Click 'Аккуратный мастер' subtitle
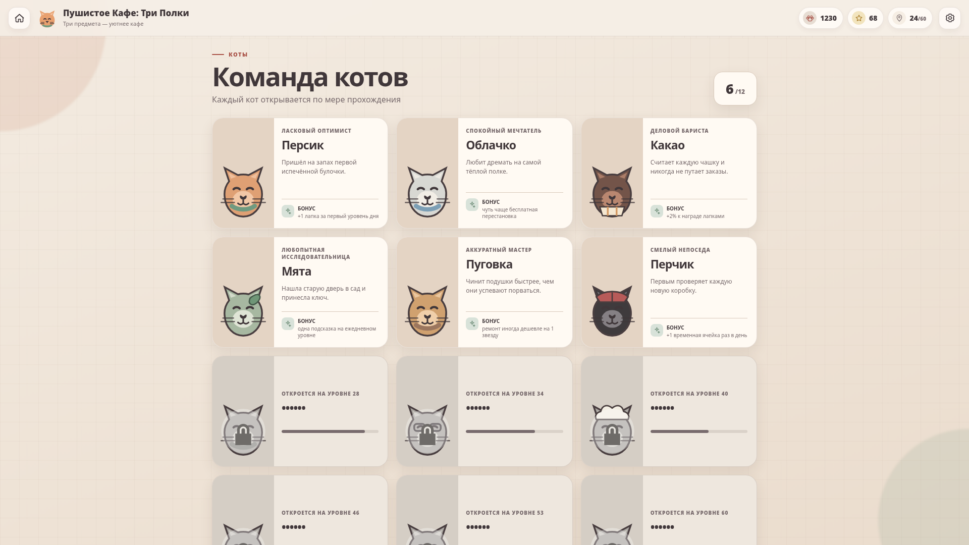The image size is (969, 545). point(499,250)
